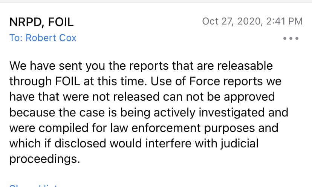This screenshot has width=312, height=187.
Task: Open the three-dot more options menu
Action: (291, 38)
